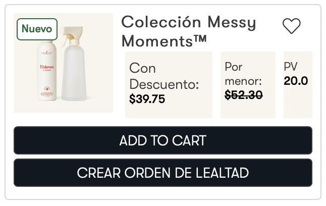Select the PV points box
Image resolution: width=326 pixels, height=206 pixels.
(x=298, y=84)
